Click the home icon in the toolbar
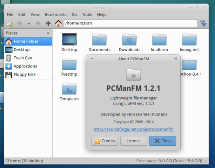Viewport: 215px width, 168px height. [59, 23]
